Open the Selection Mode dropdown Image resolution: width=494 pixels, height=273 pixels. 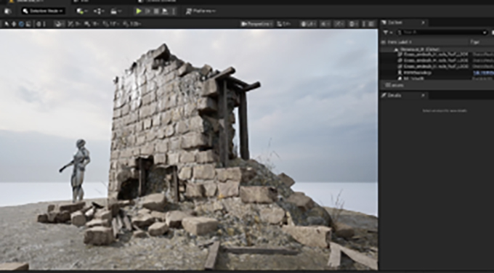44,11
